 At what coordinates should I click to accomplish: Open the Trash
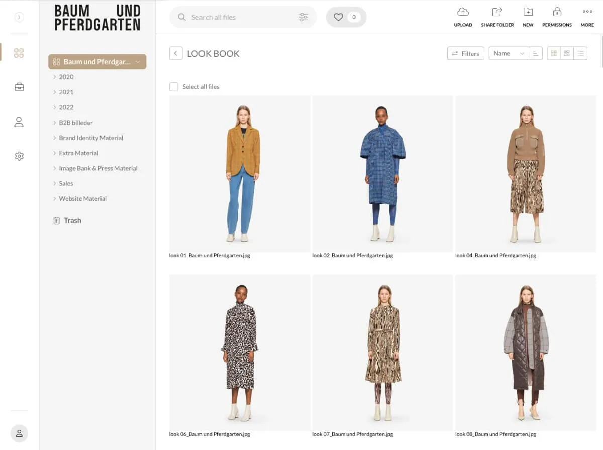coord(67,220)
